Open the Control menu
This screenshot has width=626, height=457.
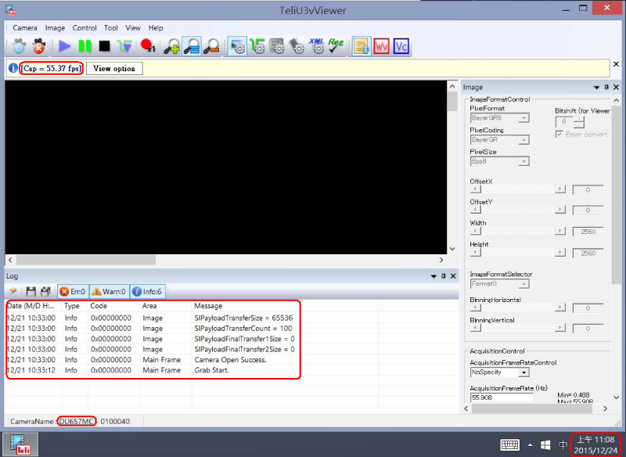(85, 27)
